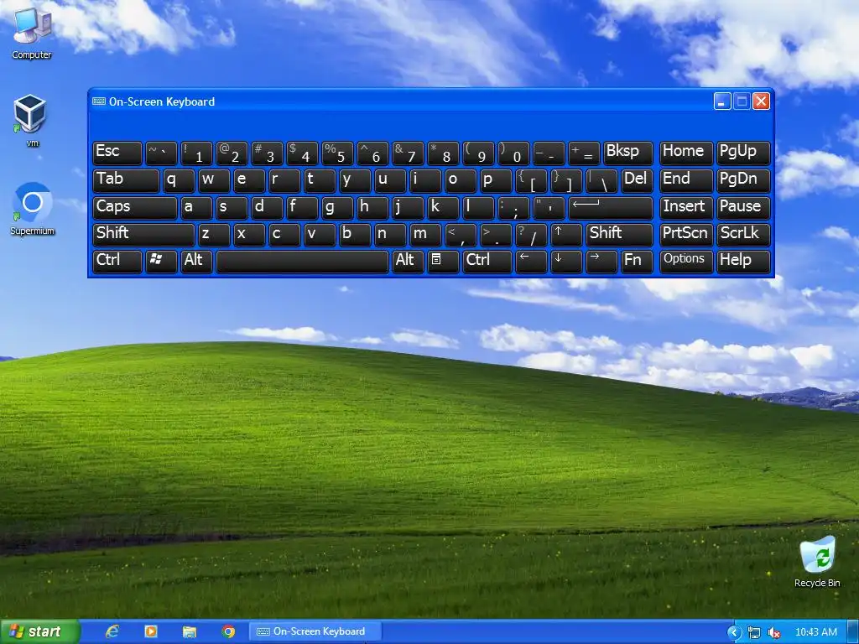Click the PrtScn key
This screenshot has height=644, width=859.
click(x=686, y=235)
